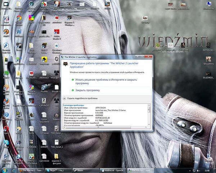Click down arrow of details vertical scrollbar
216x173 pixels.
tap(149, 124)
